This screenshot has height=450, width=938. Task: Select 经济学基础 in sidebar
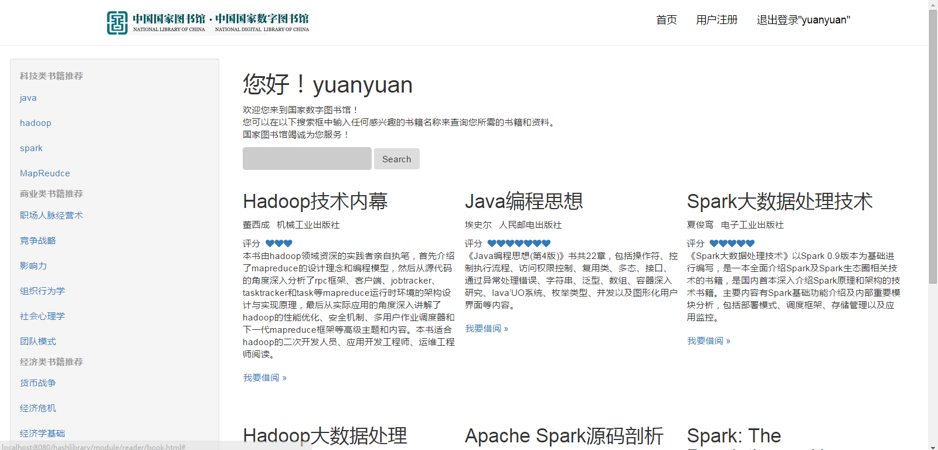[42, 434]
